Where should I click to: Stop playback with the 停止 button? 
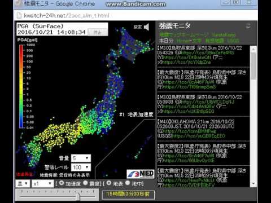pyautogui.click(x=98, y=32)
